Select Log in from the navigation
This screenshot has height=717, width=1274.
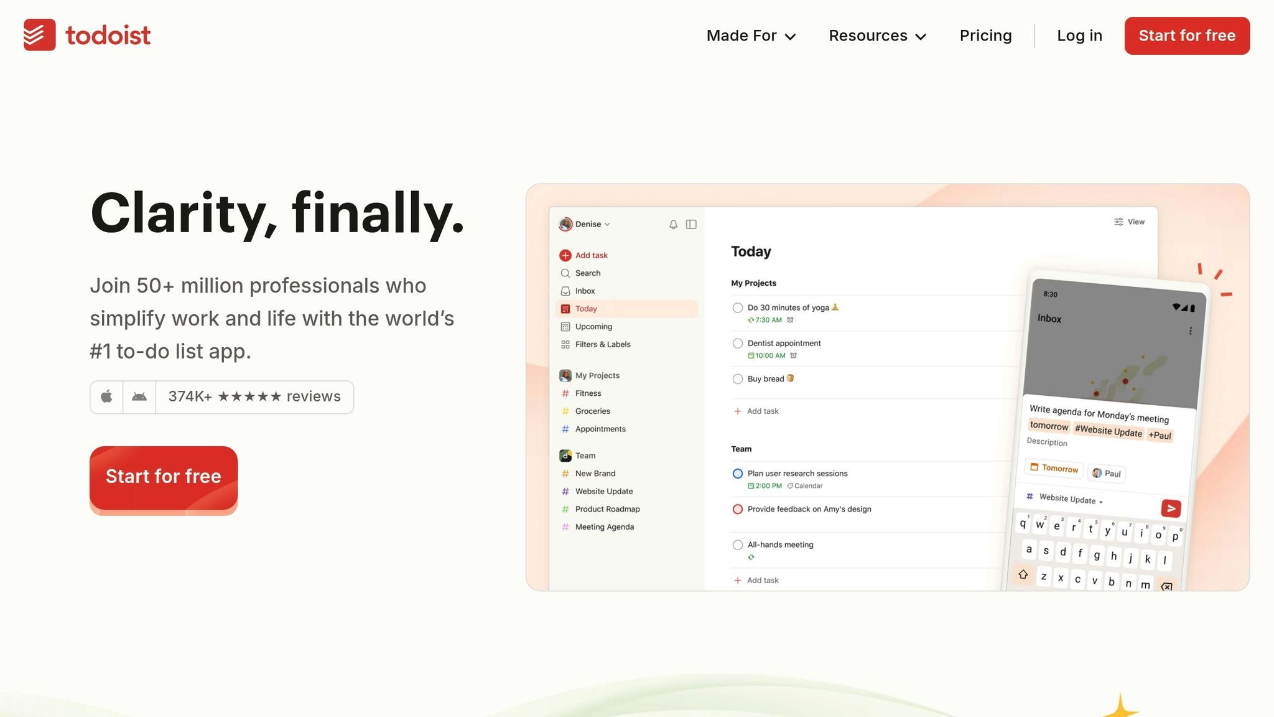[x=1079, y=35]
